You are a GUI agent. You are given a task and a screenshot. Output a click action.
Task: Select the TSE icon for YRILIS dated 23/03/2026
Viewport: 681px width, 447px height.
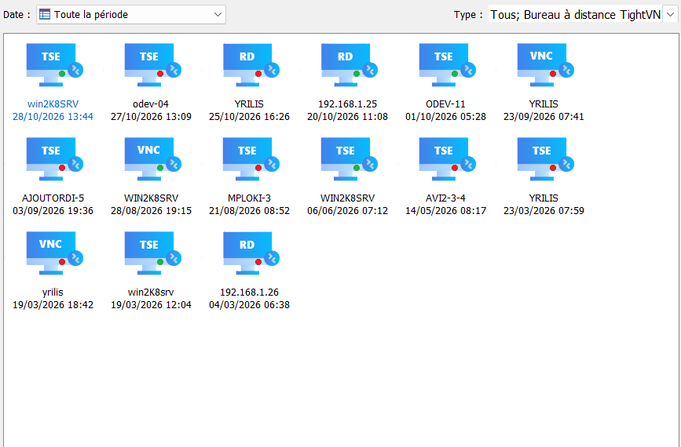click(545, 159)
